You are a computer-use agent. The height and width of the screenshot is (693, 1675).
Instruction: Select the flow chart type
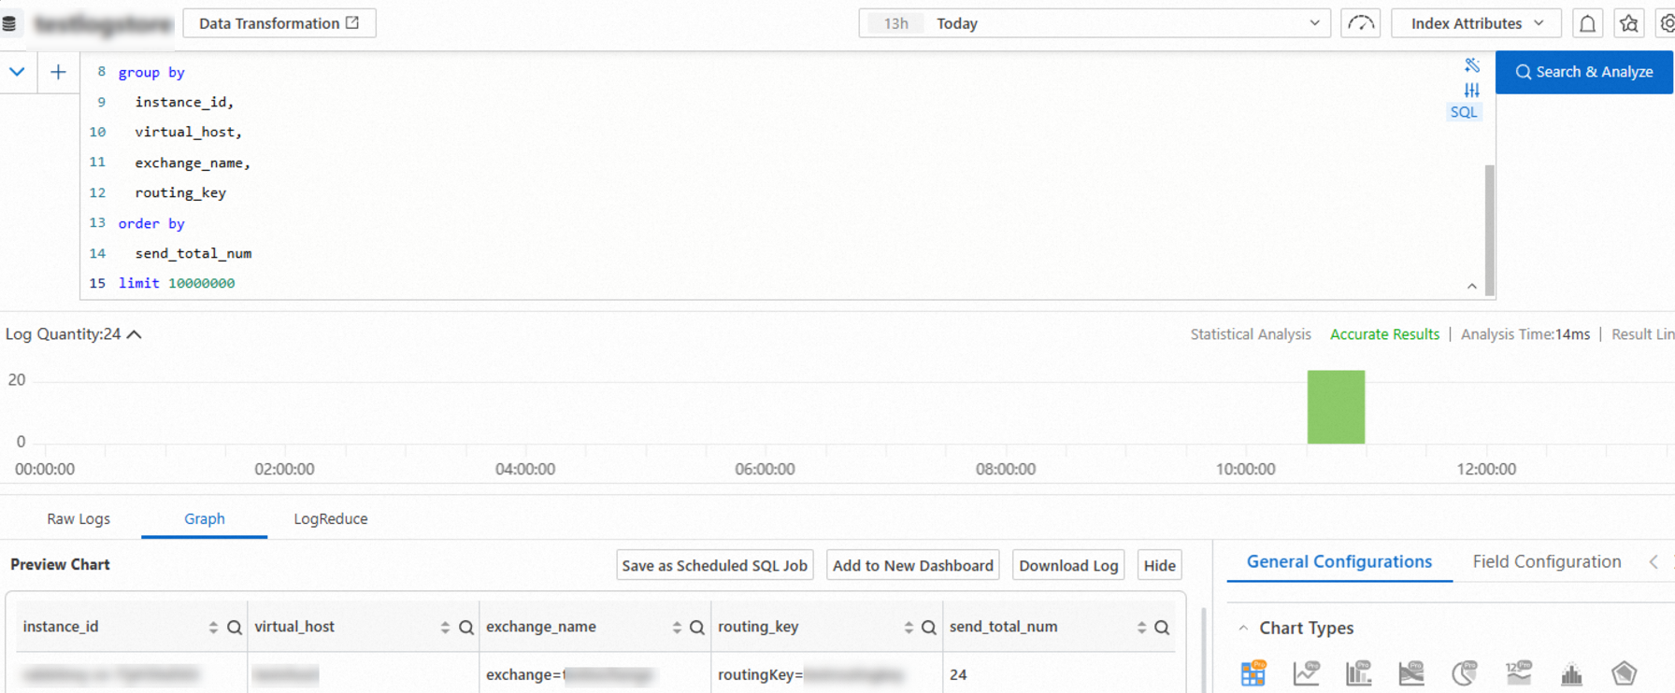(x=1411, y=672)
